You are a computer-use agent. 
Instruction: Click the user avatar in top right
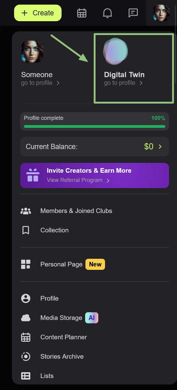[161, 13]
